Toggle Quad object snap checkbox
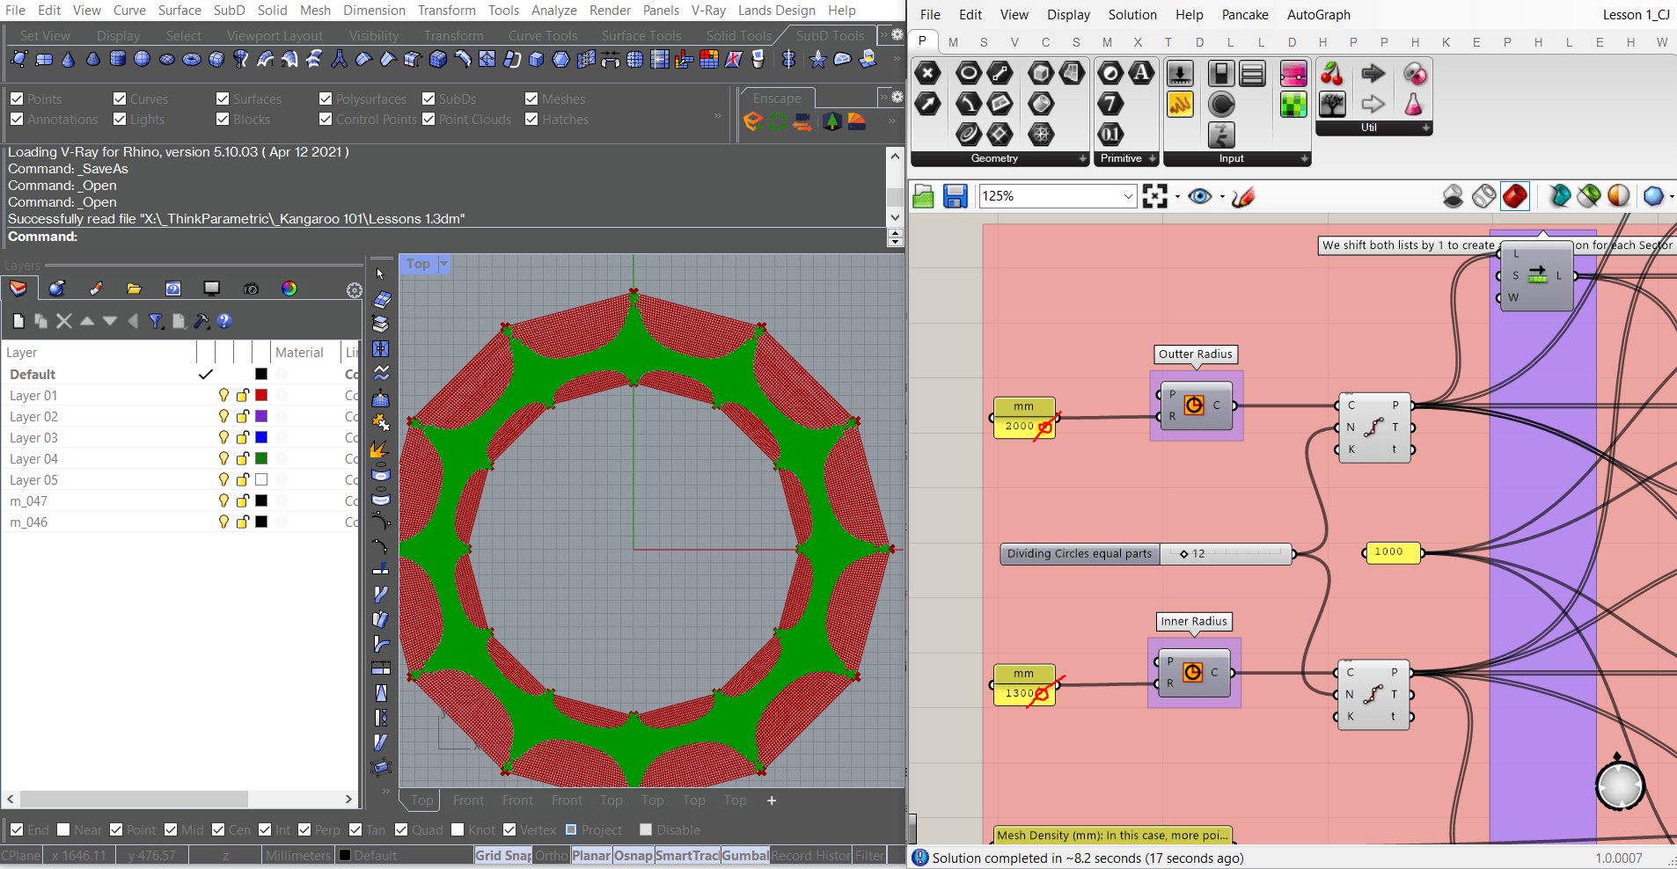This screenshot has height=869, width=1677. [x=401, y=829]
